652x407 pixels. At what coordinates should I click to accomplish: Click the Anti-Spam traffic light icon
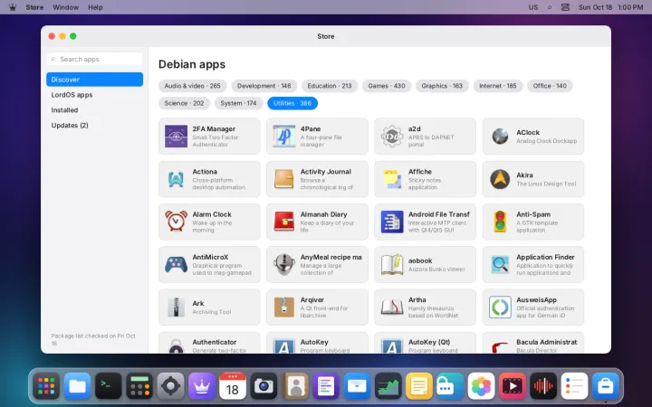pyautogui.click(x=500, y=222)
